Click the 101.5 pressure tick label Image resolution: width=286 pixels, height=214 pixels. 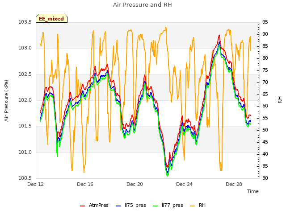click(x=25, y=126)
